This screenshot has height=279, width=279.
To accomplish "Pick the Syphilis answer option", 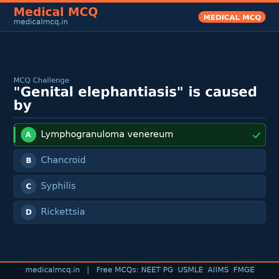I will pyautogui.click(x=58, y=186).
